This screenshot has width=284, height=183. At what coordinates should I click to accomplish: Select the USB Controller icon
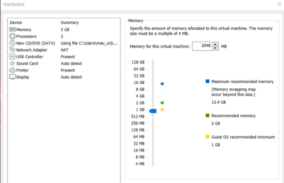tap(13, 57)
